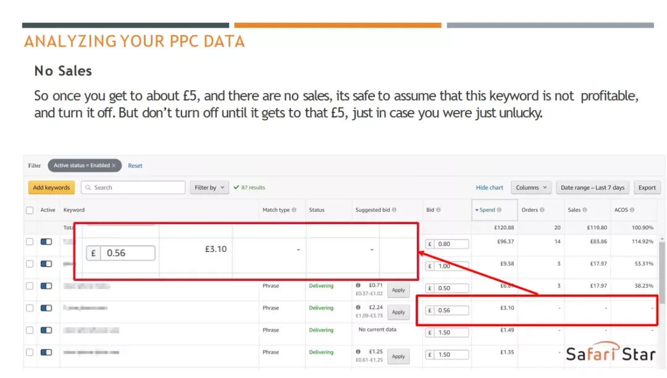Click the info icon beside the £2.24 suggested bid
The image size is (667, 378).
358,308
